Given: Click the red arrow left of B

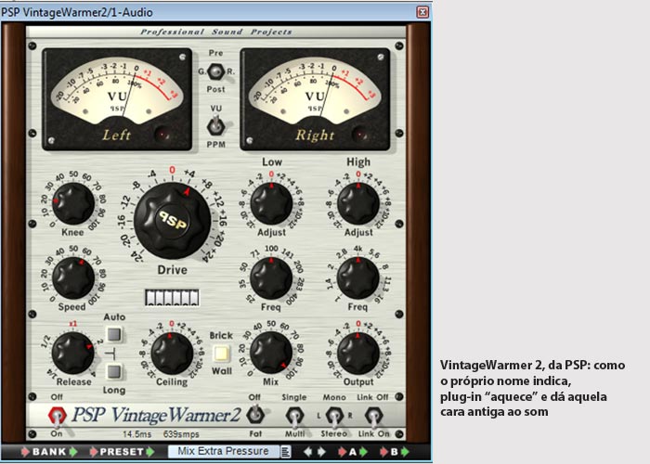Looking at the screenshot, I should 383,452.
